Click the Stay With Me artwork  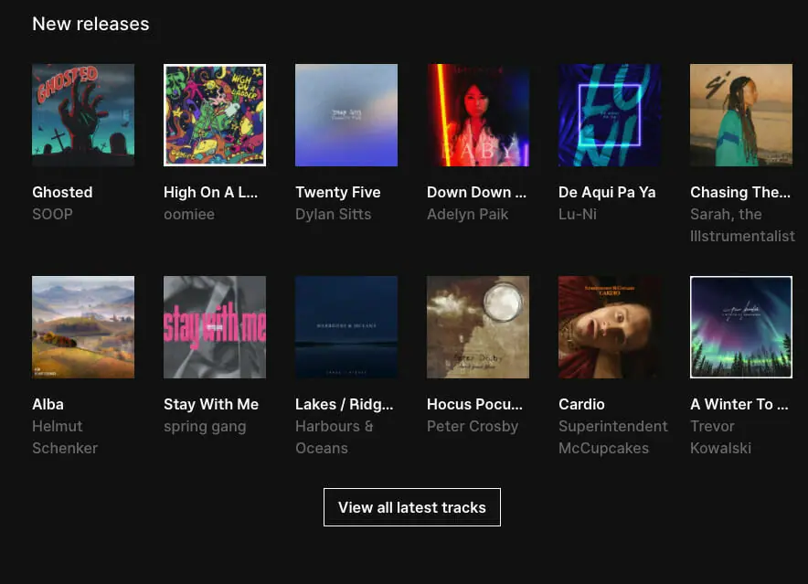[215, 327]
